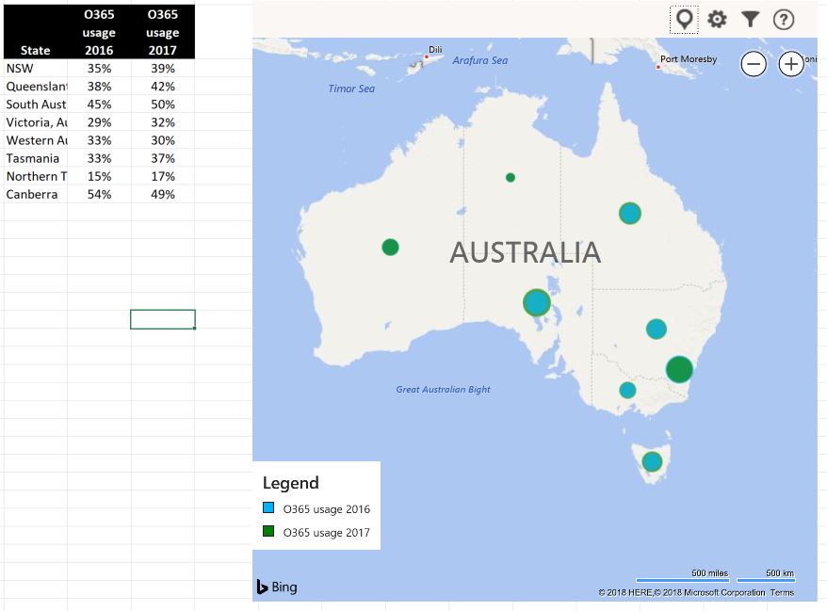Click the green O365 usage 2017 legend swatch
Screen dimensions: 827x611
pos(268,531)
